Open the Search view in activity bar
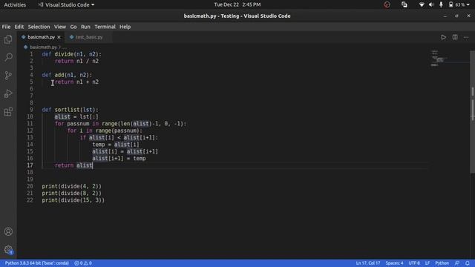Screen dimensions: 475x267 pyautogui.click(x=8, y=57)
